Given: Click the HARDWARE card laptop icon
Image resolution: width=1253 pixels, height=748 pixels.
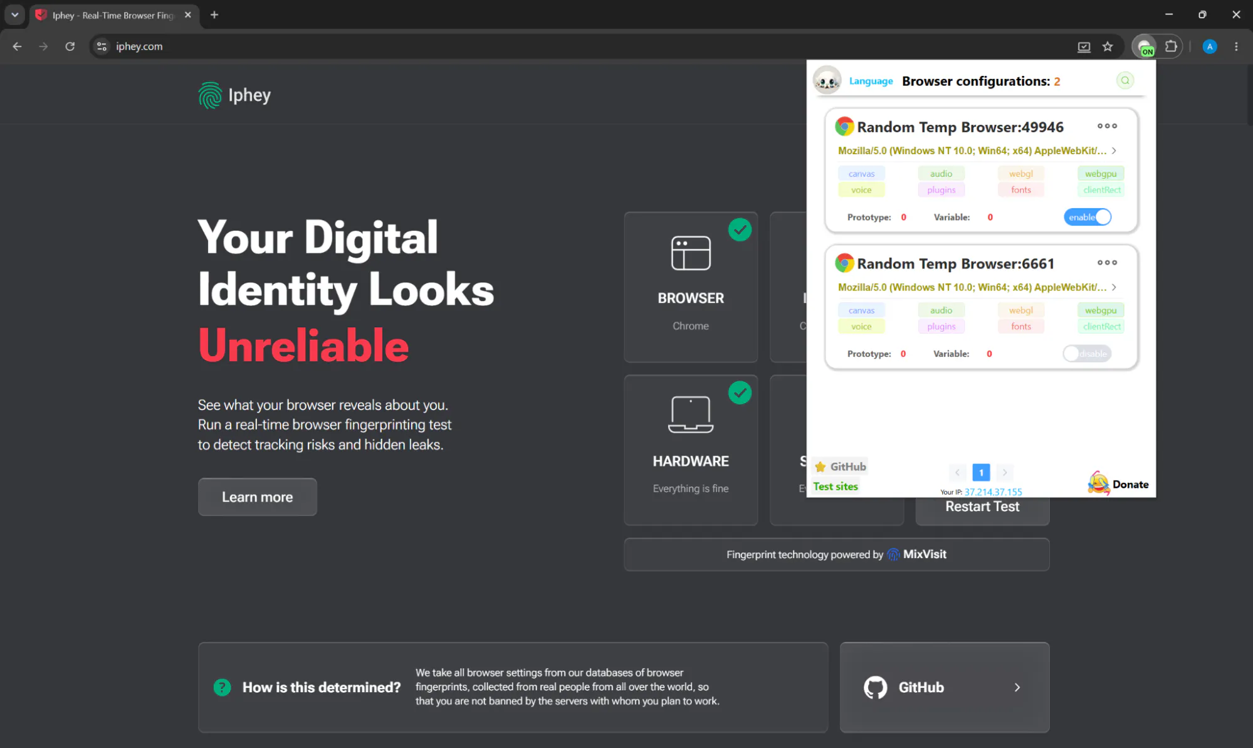Looking at the screenshot, I should point(691,414).
